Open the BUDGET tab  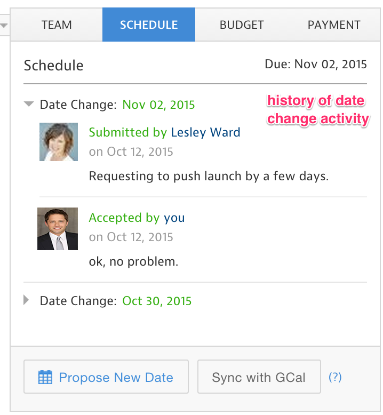pyautogui.click(x=242, y=25)
